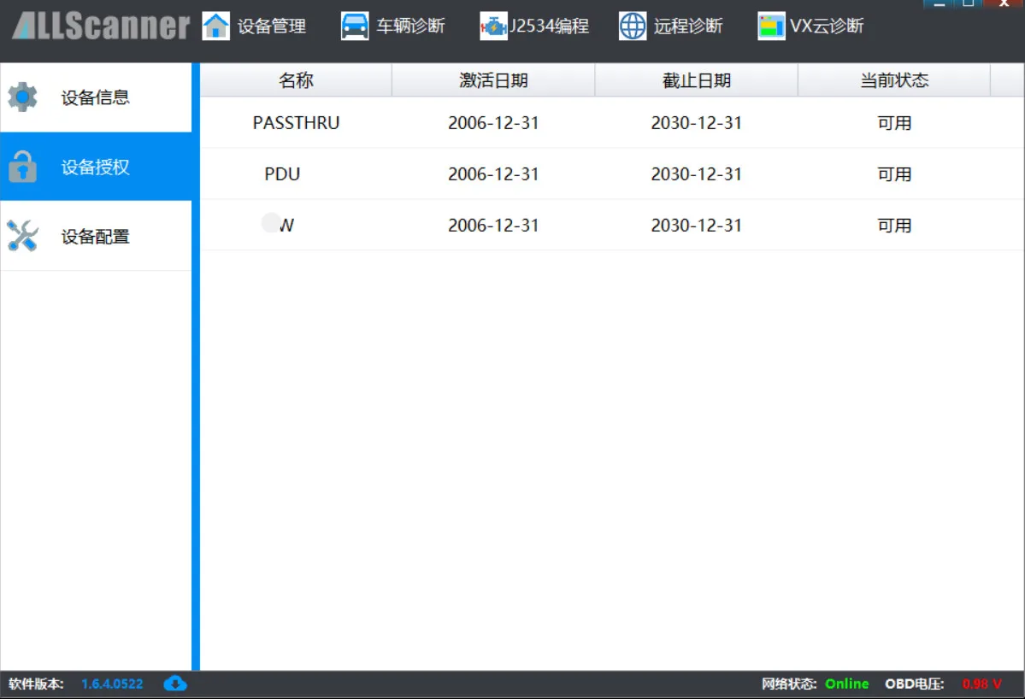Image resolution: width=1025 pixels, height=699 pixels.
Task: Select the 设备信息 sidebar tab
Action: click(96, 97)
